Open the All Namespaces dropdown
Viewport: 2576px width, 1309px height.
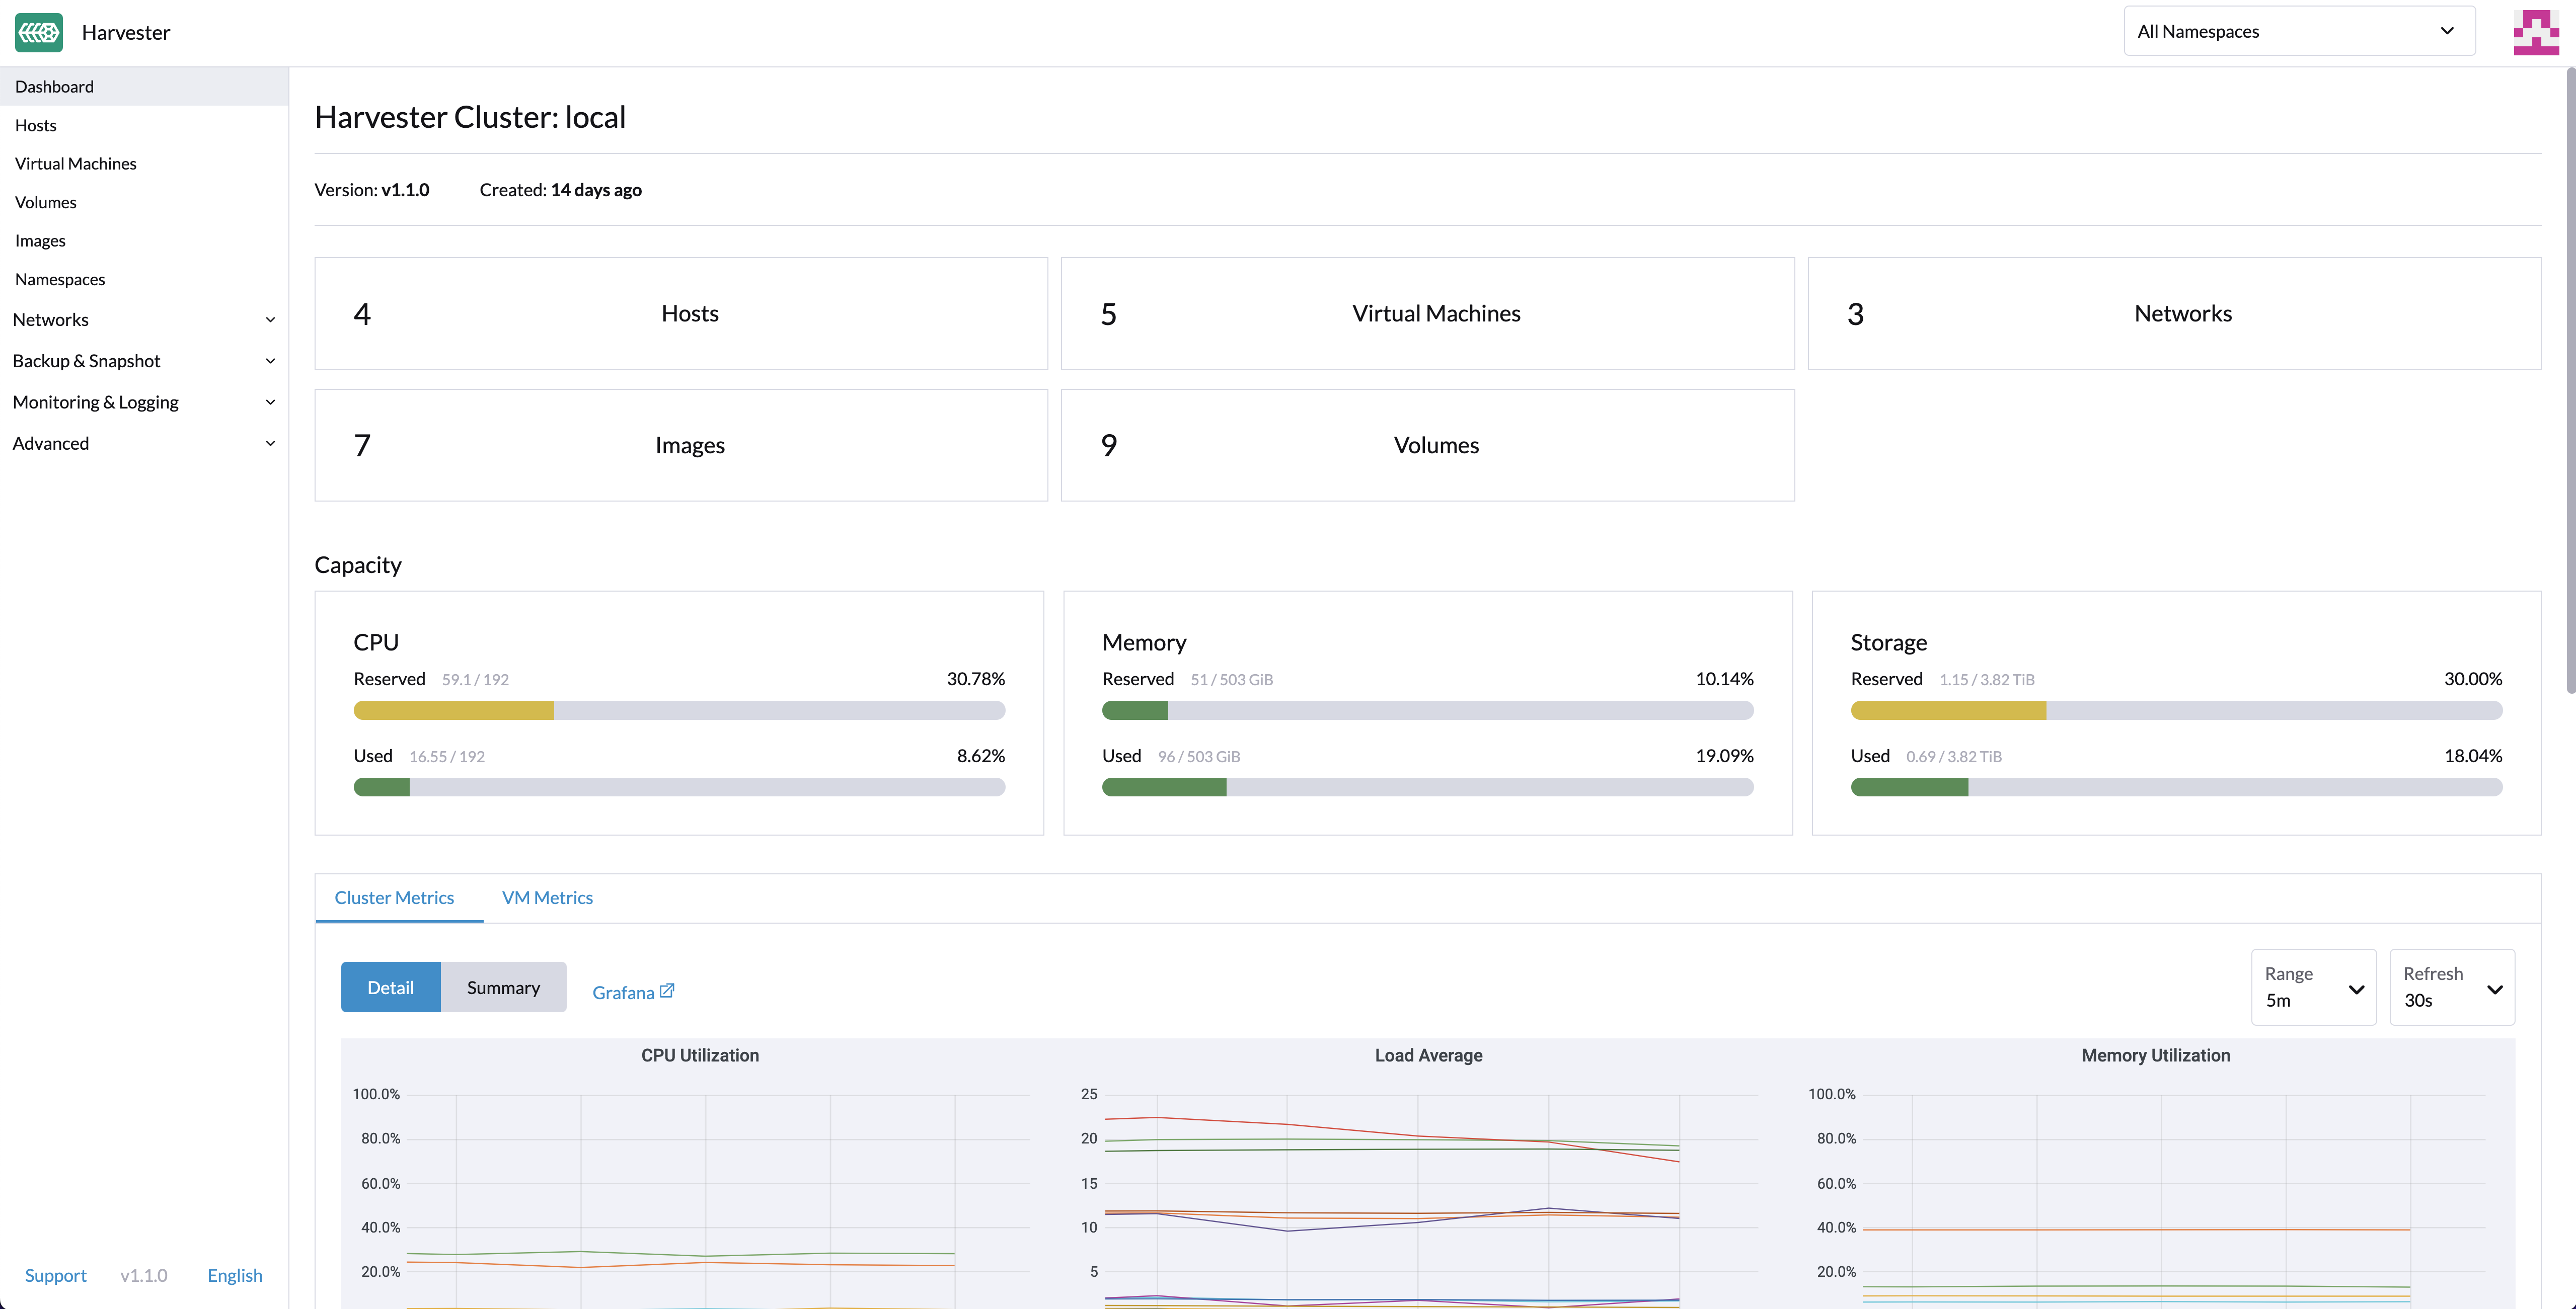[2298, 31]
